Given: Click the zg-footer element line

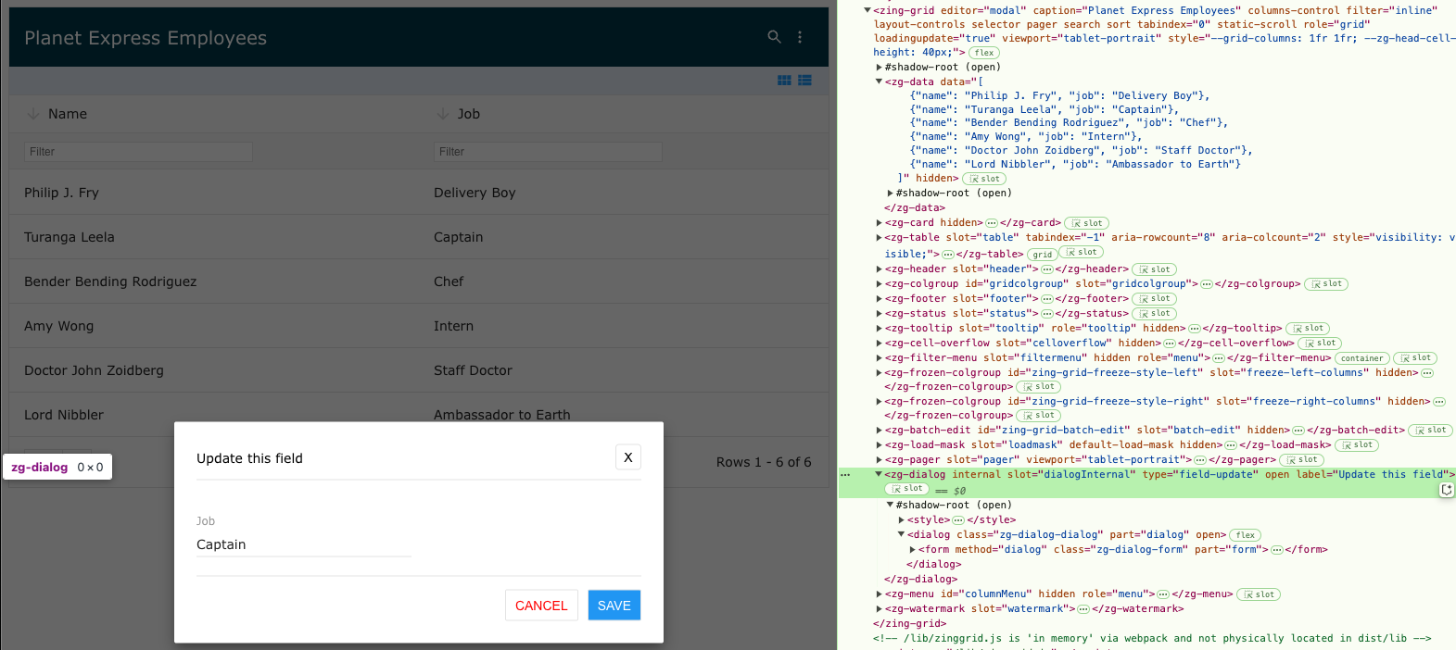Looking at the screenshot, I should click(x=1007, y=299).
